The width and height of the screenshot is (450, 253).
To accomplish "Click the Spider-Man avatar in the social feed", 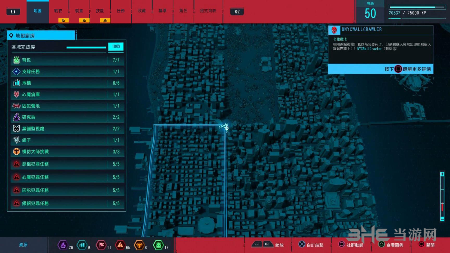I will point(334,30).
